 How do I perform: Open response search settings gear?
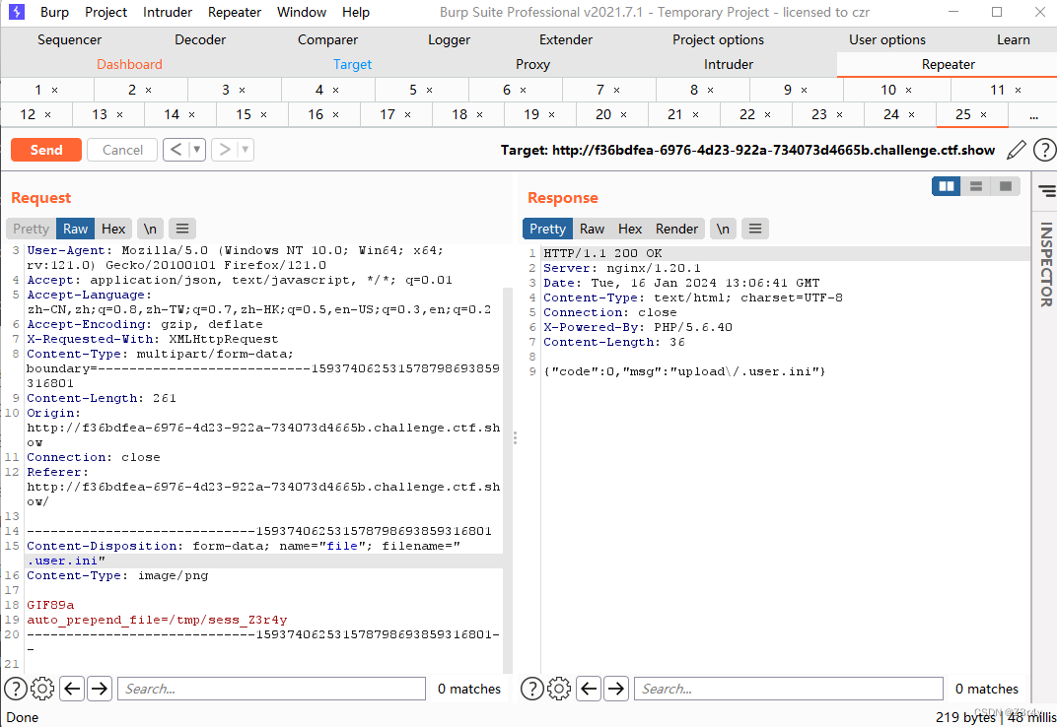coord(559,689)
